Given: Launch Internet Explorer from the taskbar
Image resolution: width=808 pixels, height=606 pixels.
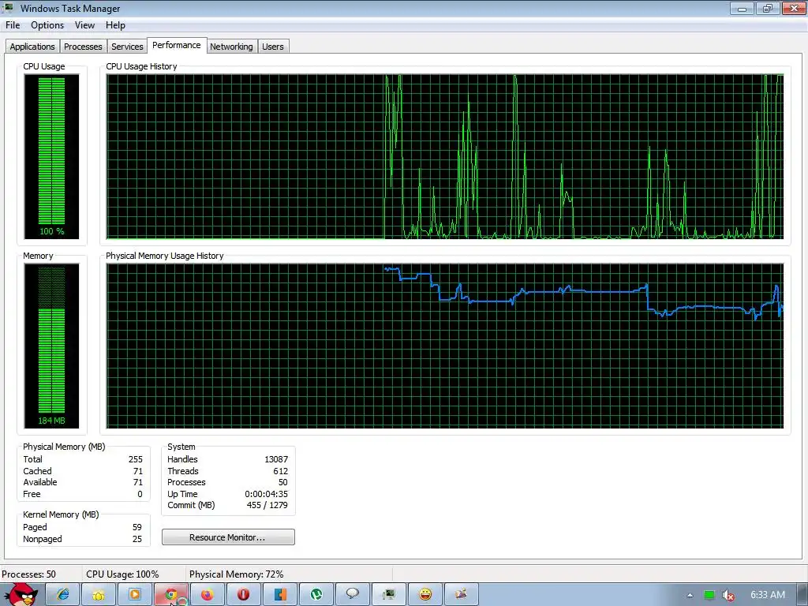Looking at the screenshot, I should click(x=63, y=595).
